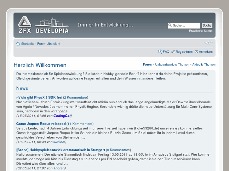This screenshot has height=171, width=229.
Task: Click the date text '10.05.2011, 08:49'
Action: pyautogui.click(x=32, y=142)
